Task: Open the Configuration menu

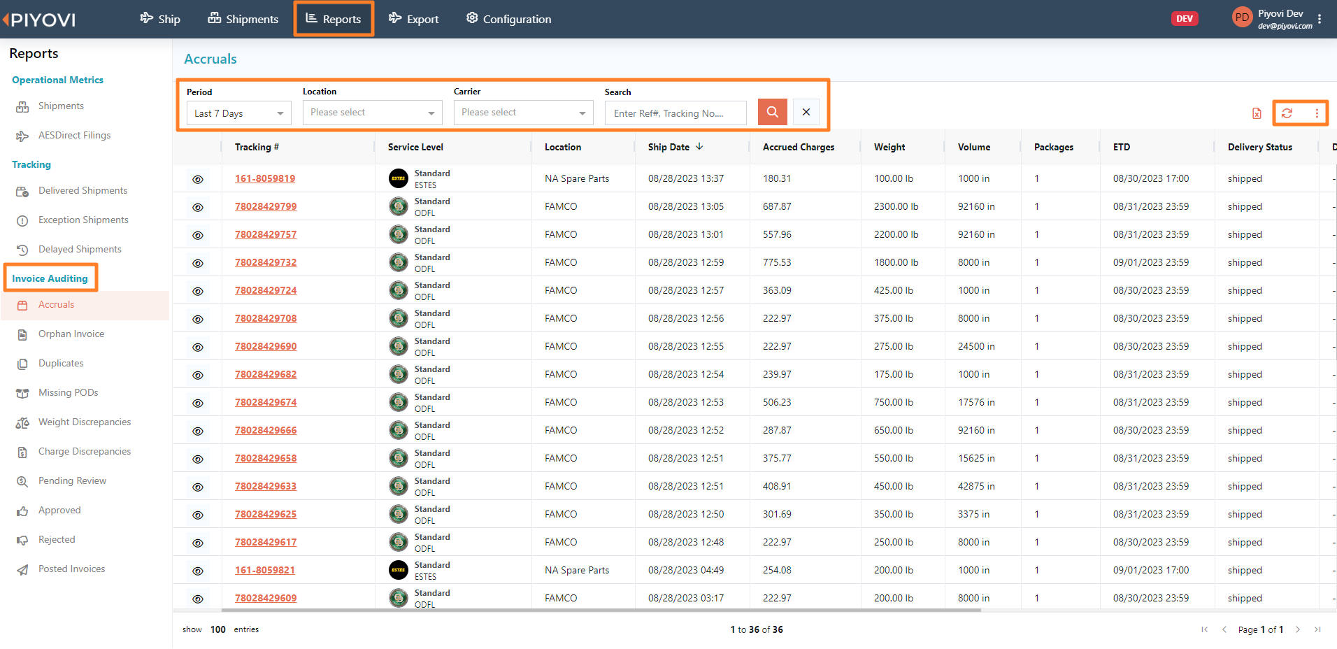Action: (508, 19)
